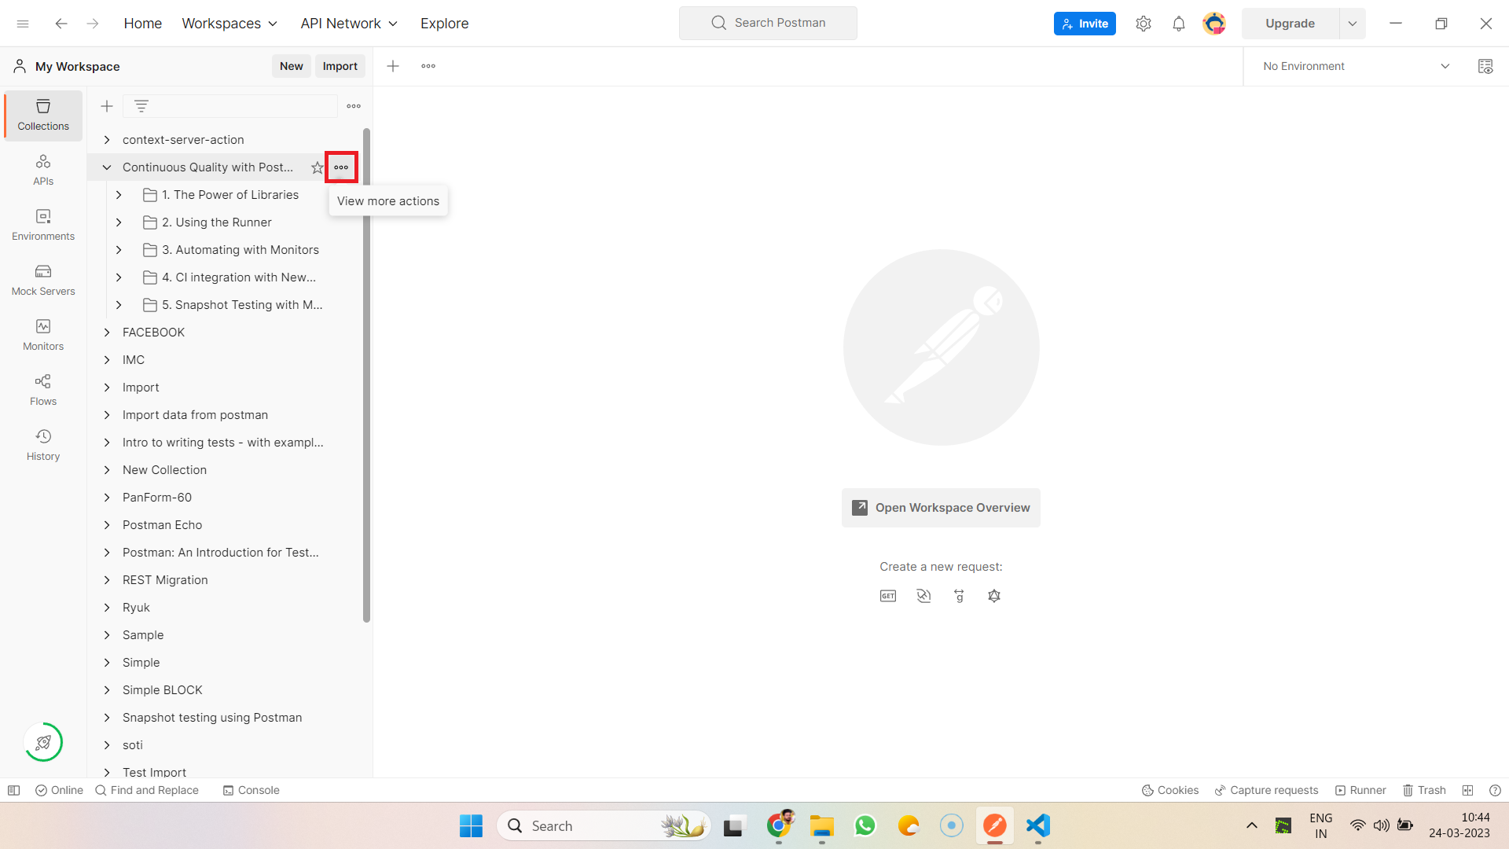Open the No Environment dropdown
The height and width of the screenshot is (849, 1509).
click(1356, 66)
